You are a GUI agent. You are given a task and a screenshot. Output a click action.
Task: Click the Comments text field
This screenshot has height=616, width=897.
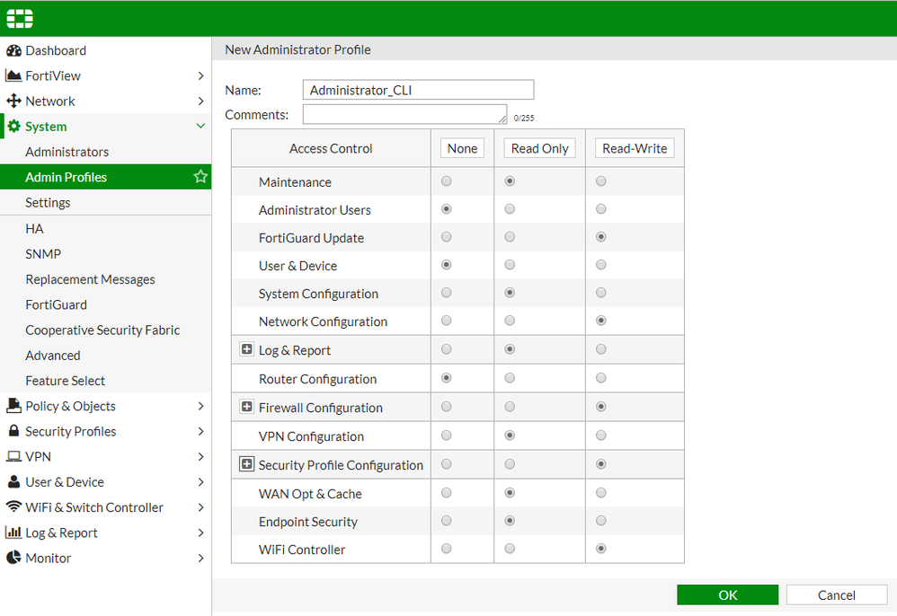404,114
